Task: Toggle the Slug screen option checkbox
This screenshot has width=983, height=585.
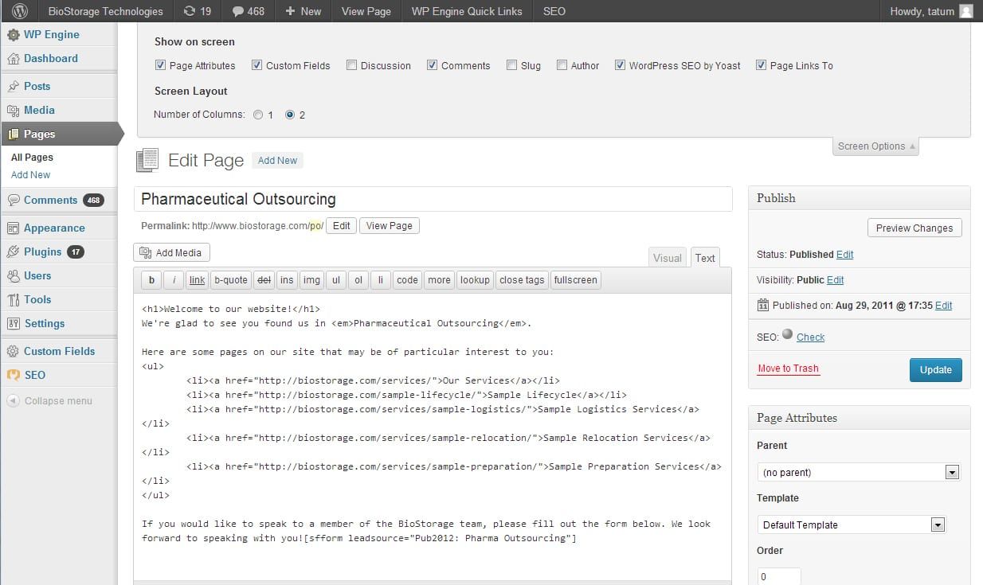Action: click(x=511, y=65)
